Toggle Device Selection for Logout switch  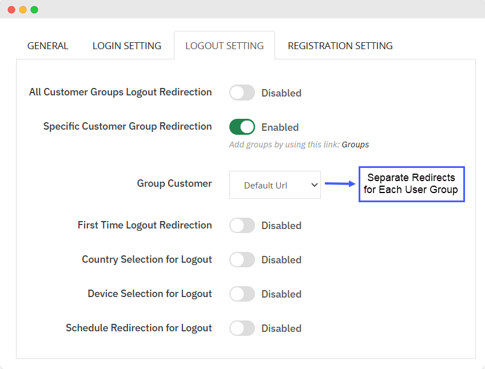coord(242,294)
